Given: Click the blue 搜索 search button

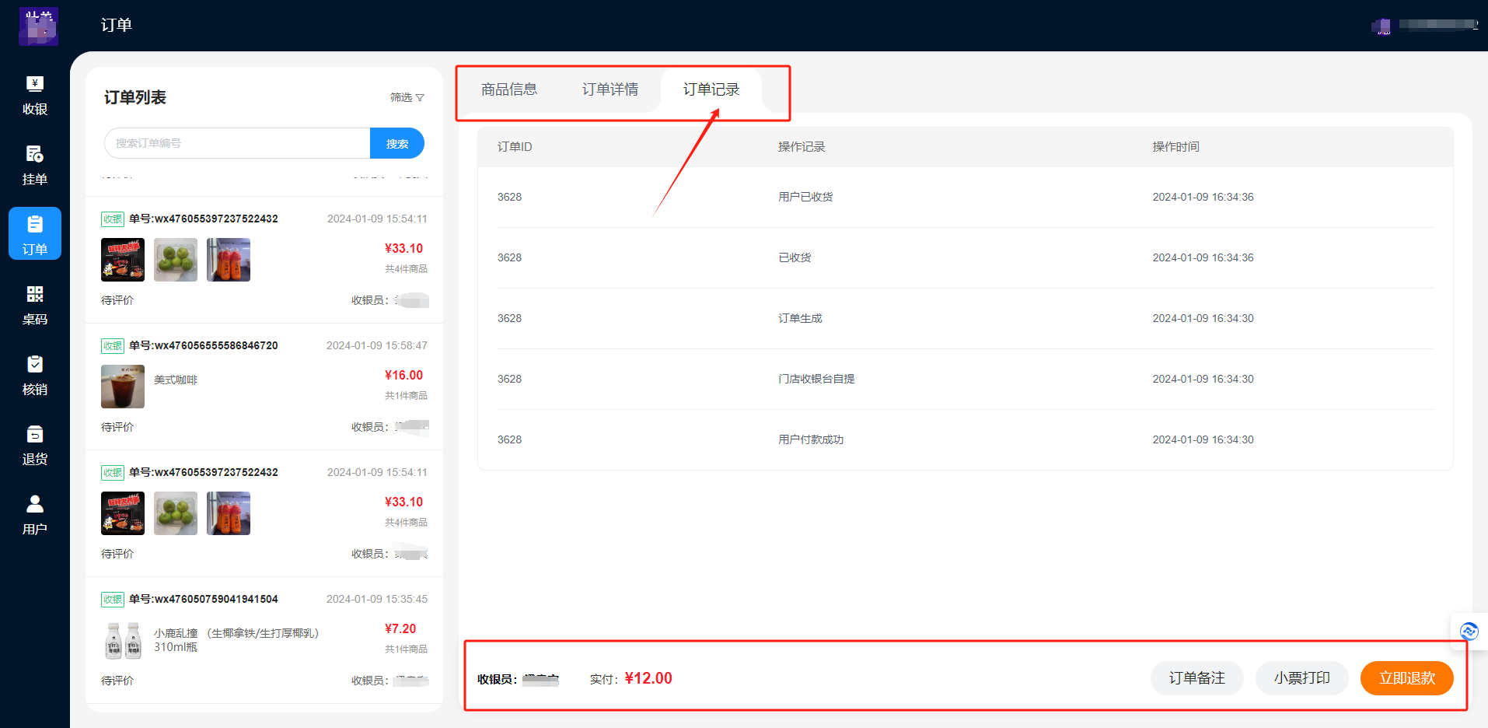Looking at the screenshot, I should point(397,144).
